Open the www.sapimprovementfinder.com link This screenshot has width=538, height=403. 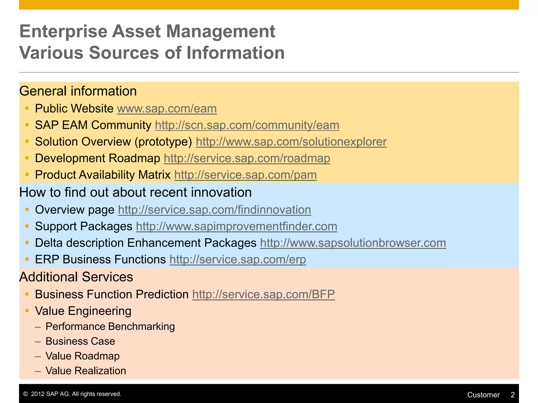(237, 226)
